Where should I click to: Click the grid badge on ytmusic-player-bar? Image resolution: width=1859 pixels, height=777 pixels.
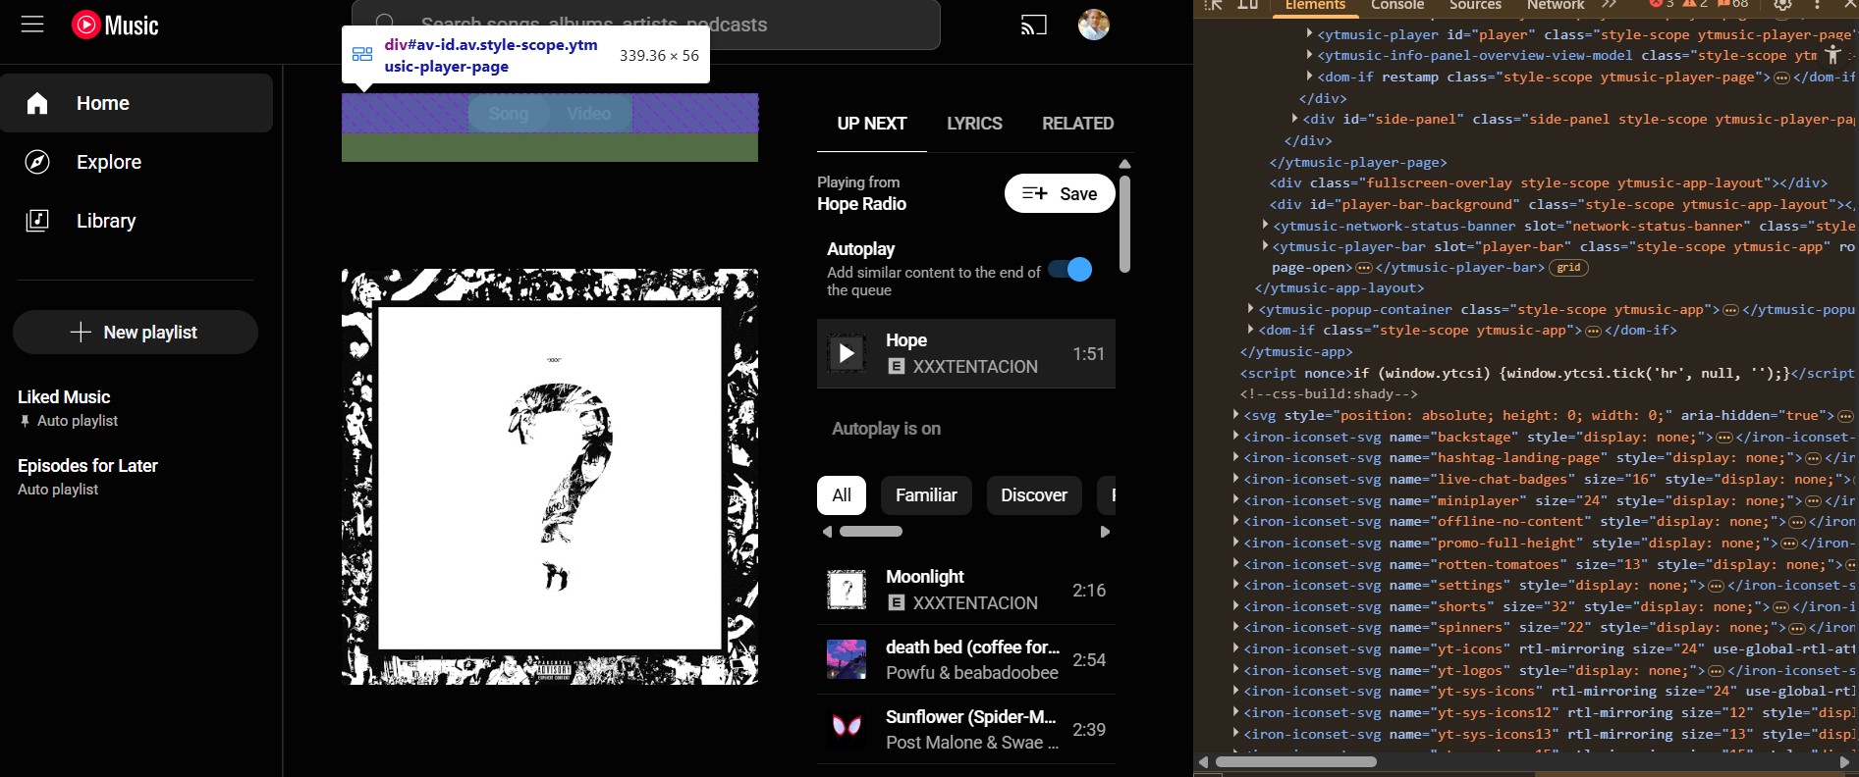(1568, 268)
